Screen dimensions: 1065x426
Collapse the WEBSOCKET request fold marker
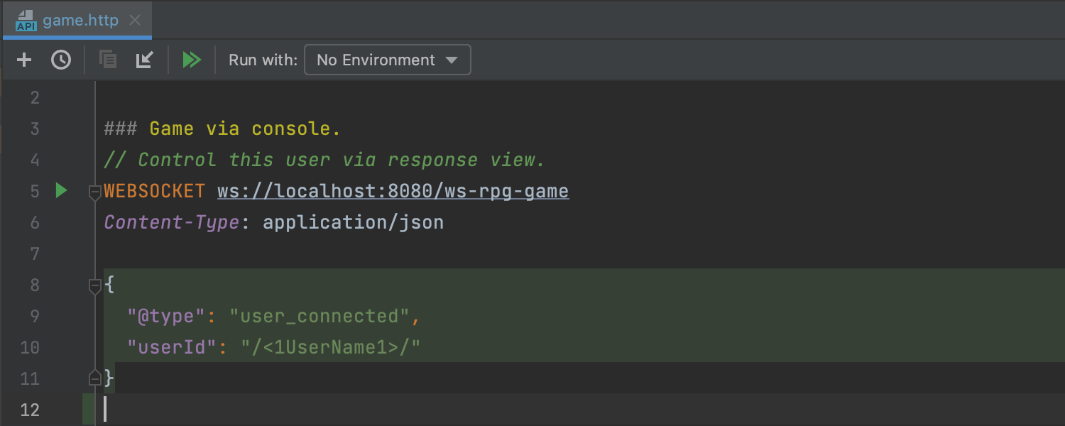tap(94, 192)
